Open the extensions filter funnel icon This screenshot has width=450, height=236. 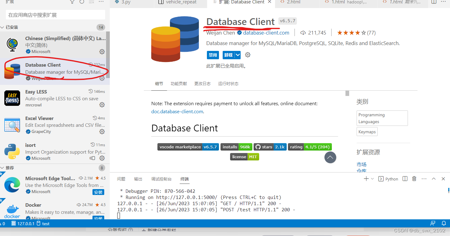point(72,2)
